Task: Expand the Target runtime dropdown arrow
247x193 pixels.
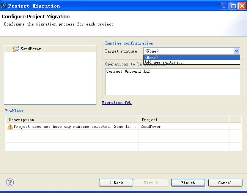Action: coord(236,51)
